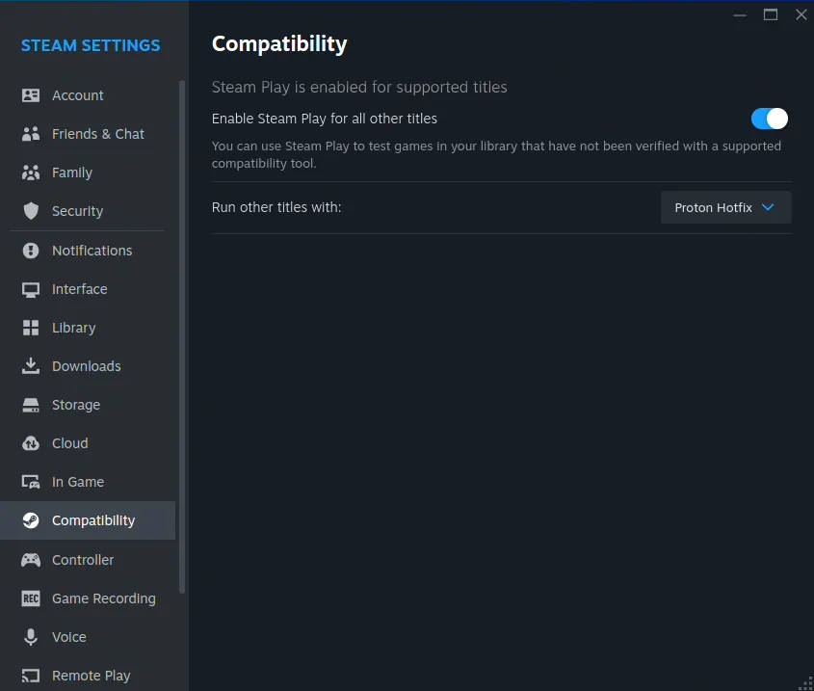The width and height of the screenshot is (814, 691).
Task: Open Notifications settings
Action: tap(88, 251)
